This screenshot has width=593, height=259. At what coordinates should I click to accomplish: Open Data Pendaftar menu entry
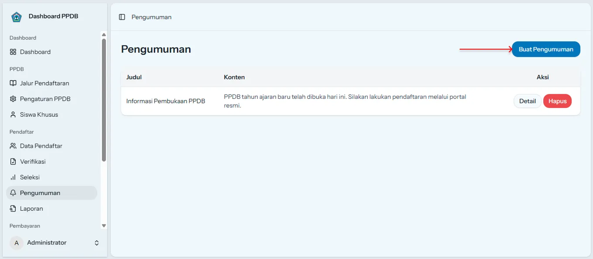(51, 146)
